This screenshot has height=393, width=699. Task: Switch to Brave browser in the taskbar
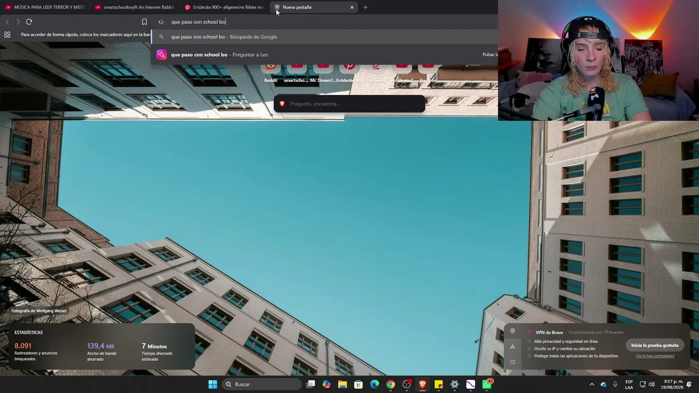pyautogui.click(x=423, y=384)
